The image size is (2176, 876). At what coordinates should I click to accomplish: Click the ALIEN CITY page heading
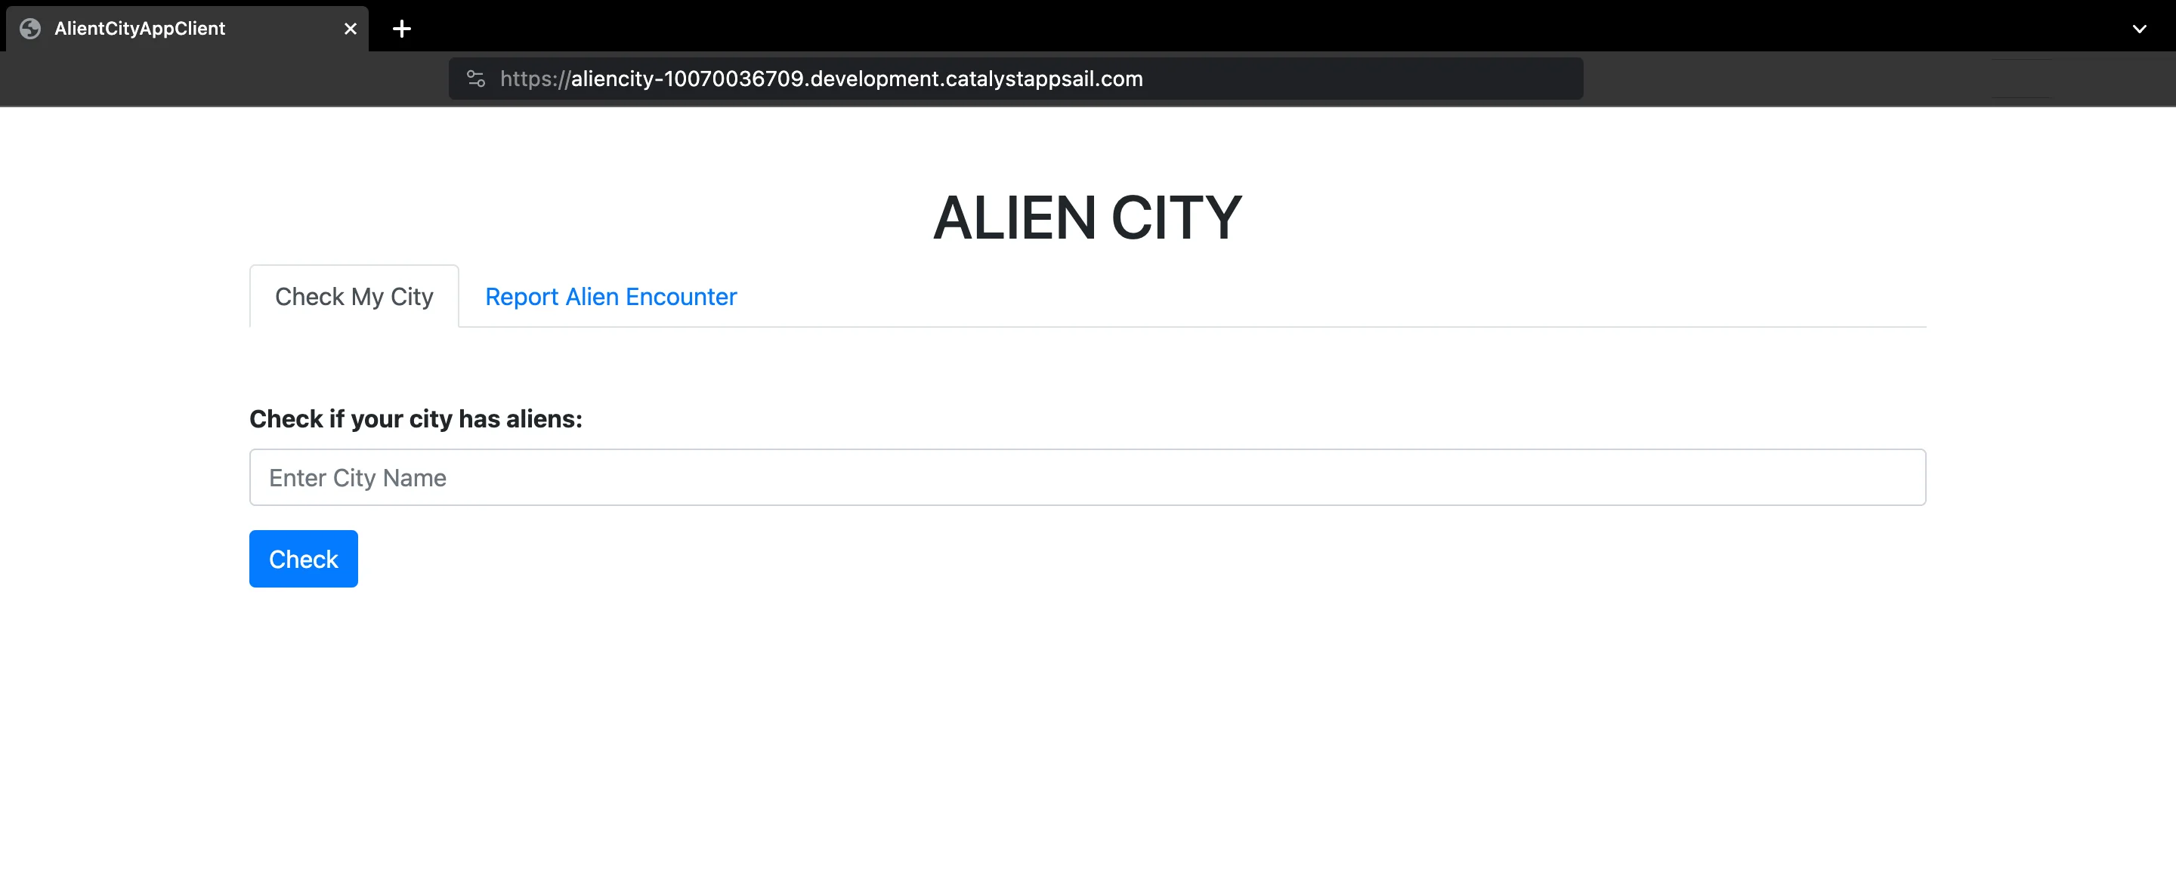point(1087,217)
